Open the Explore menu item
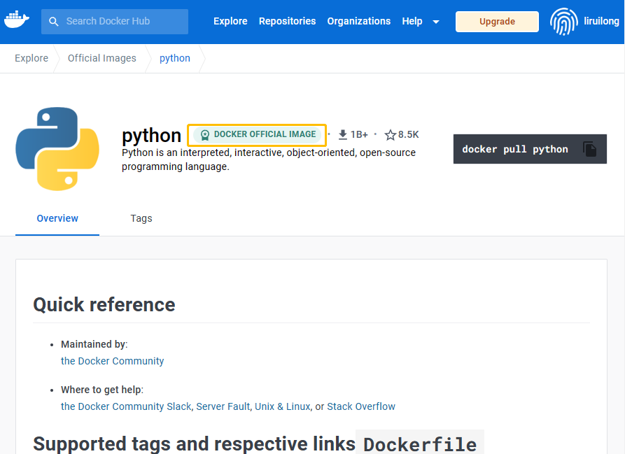This screenshot has width=625, height=454. coord(230,21)
